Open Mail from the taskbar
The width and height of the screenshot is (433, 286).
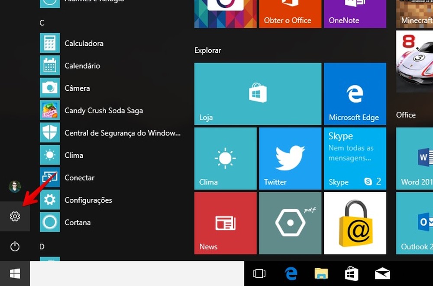(382, 273)
